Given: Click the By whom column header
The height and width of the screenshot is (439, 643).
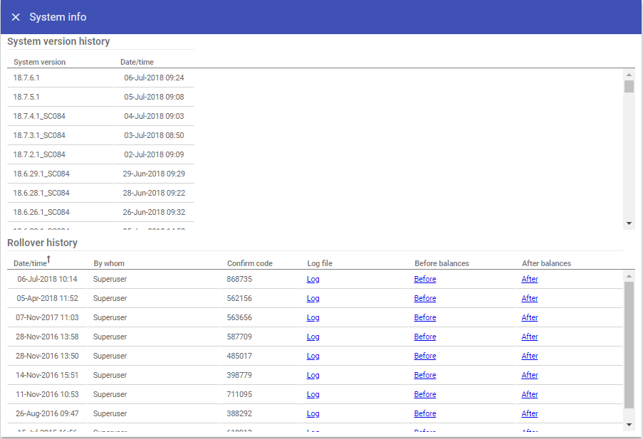Looking at the screenshot, I should click(x=109, y=263).
